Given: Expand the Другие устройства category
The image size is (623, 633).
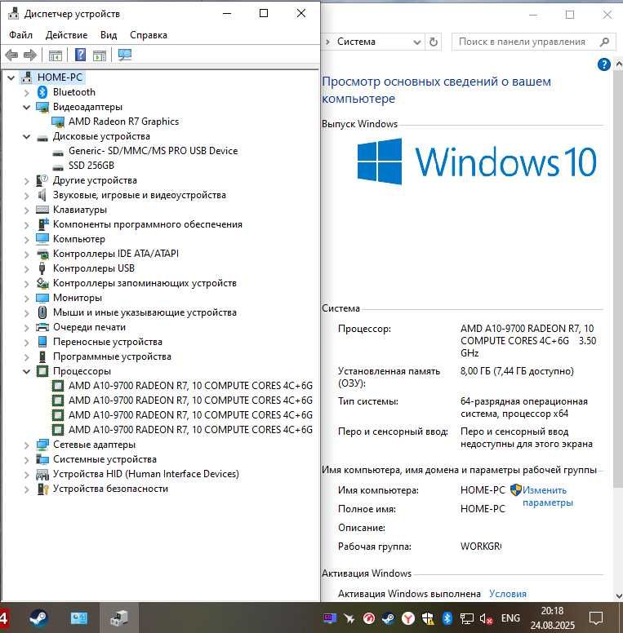Looking at the screenshot, I should coord(27,180).
